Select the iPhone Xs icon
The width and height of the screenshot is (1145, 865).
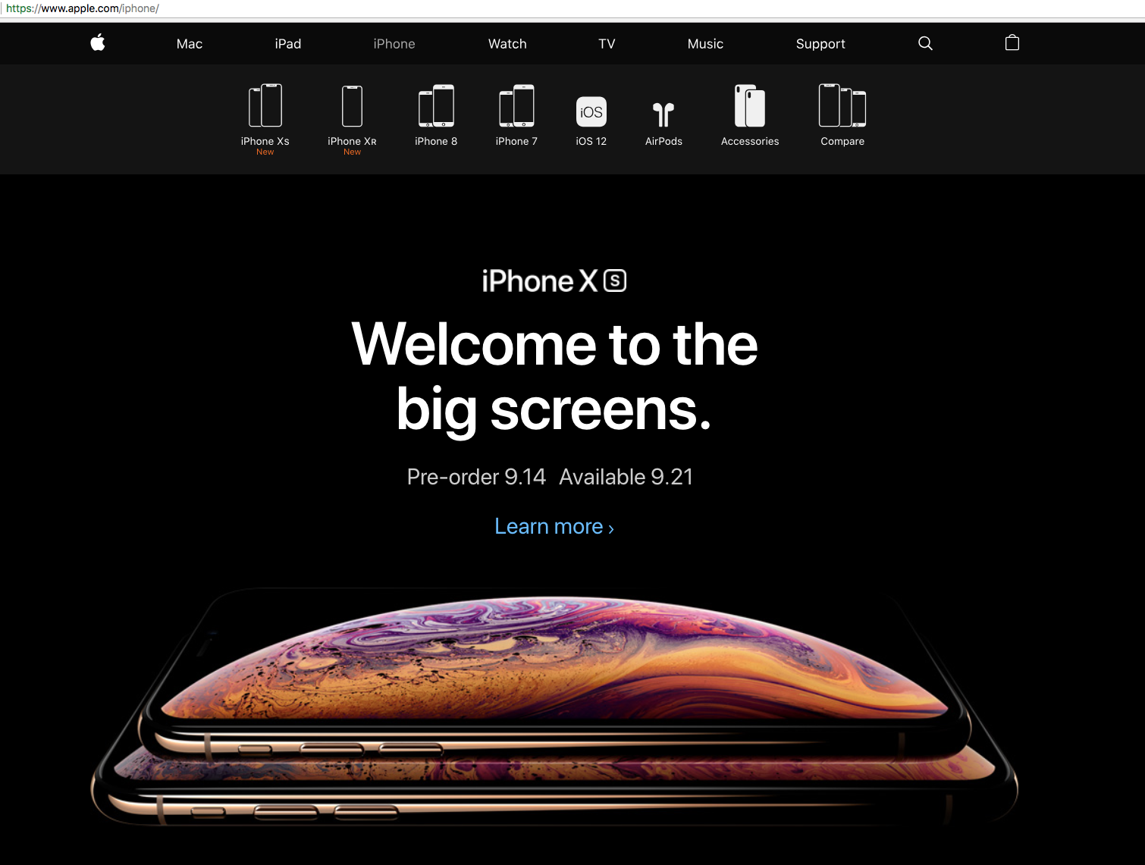pos(265,105)
